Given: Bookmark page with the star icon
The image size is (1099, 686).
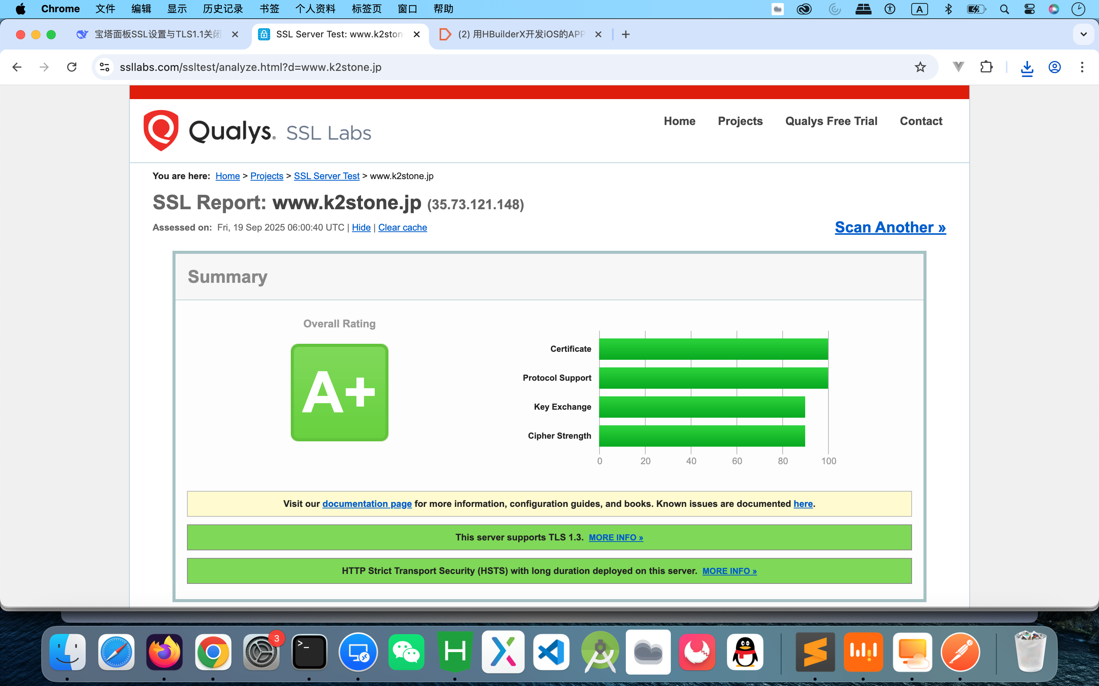Looking at the screenshot, I should tap(920, 67).
